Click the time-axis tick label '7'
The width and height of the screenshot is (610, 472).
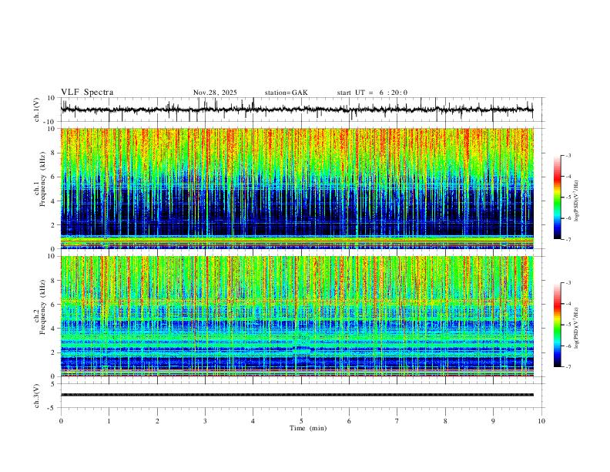point(397,421)
